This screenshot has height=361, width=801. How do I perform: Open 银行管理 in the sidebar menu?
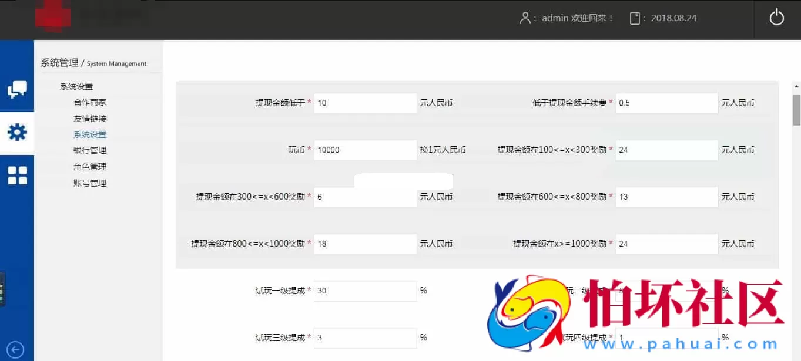click(x=90, y=150)
